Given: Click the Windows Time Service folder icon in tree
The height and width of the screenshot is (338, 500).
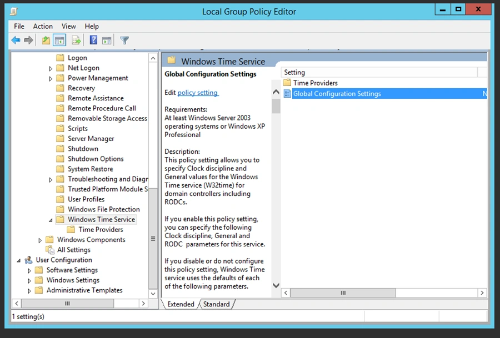Looking at the screenshot, I should pyautogui.click(x=60, y=219).
